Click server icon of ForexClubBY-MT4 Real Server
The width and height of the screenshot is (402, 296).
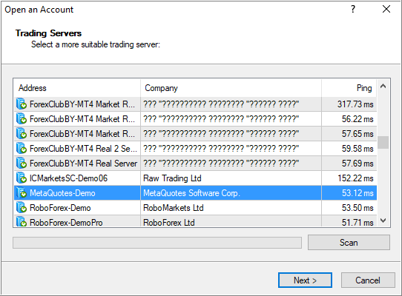[22, 164]
